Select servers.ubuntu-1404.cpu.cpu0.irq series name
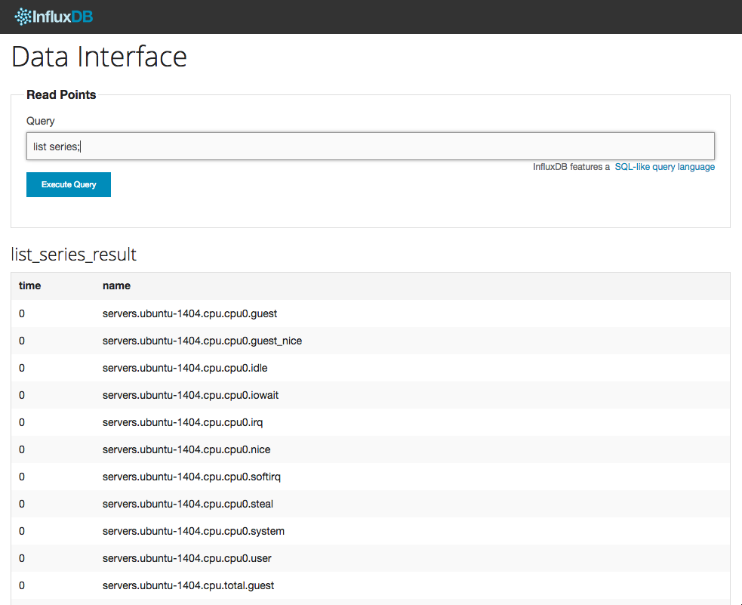The width and height of the screenshot is (742, 605). [x=183, y=423]
